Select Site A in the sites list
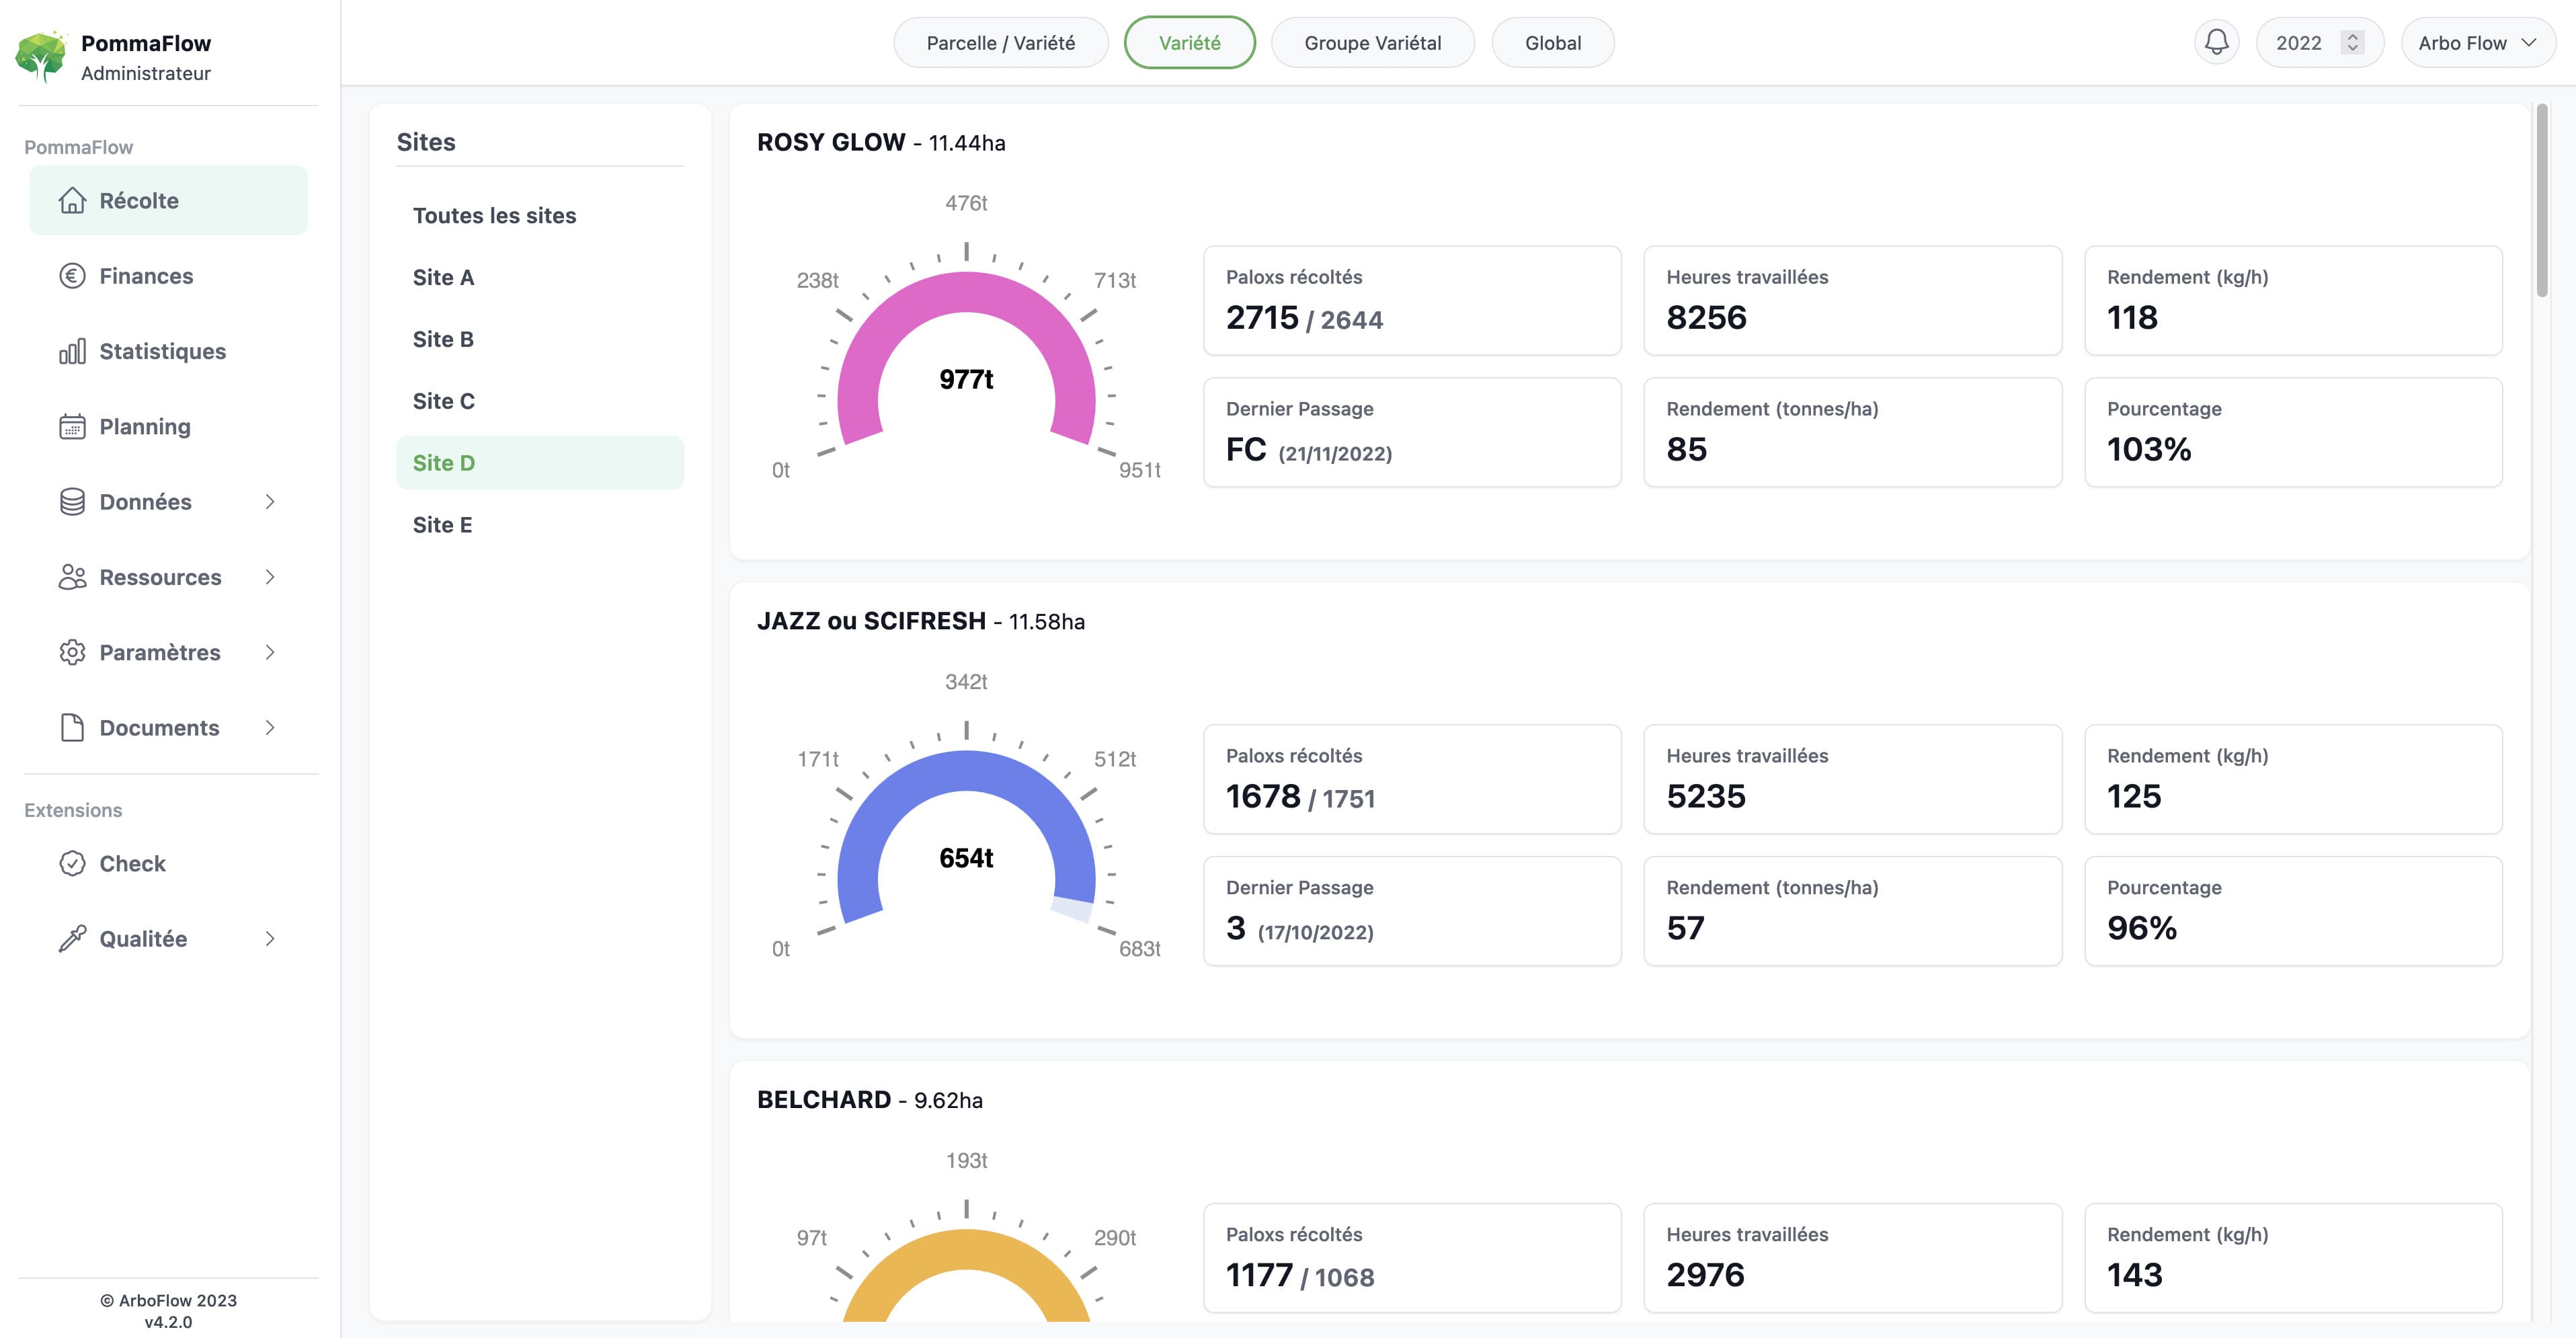The width and height of the screenshot is (2576, 1338). [x=443, y=277]
